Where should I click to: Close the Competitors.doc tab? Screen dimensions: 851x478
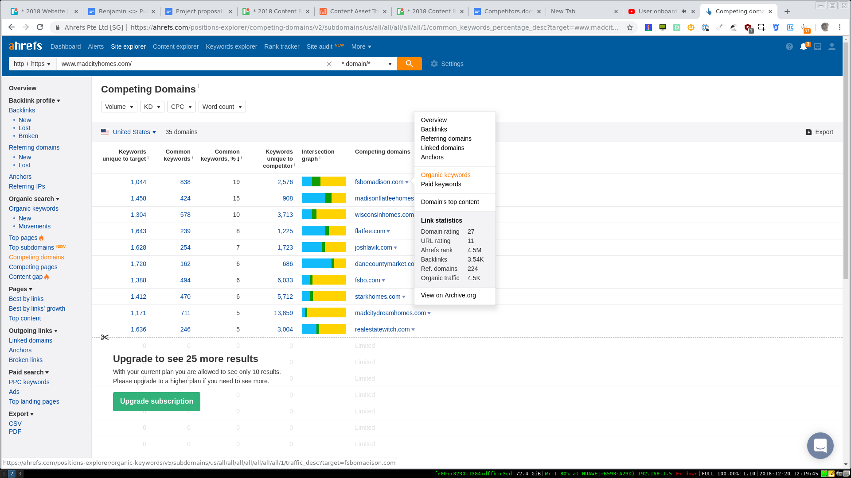(539, 12)
